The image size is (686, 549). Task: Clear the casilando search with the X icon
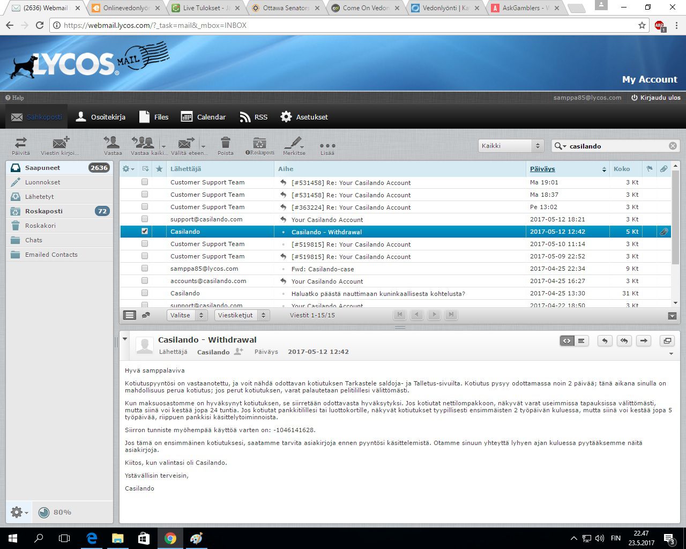coord(673,146)
